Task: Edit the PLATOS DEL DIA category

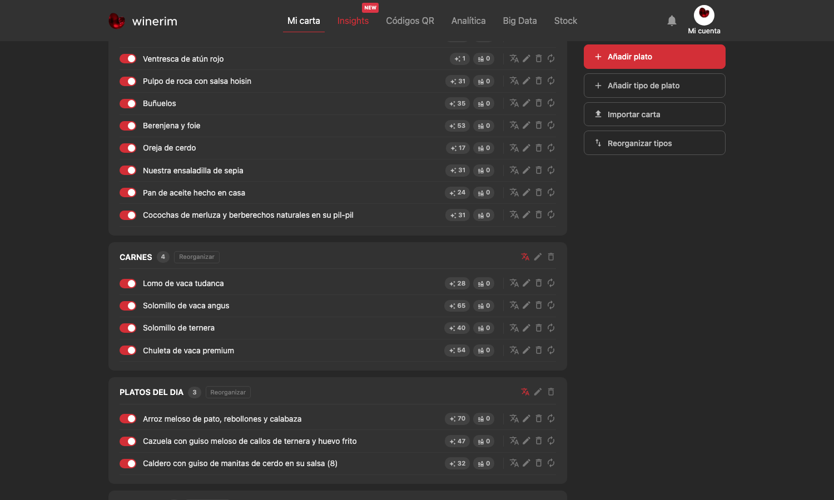Action: pos(538,392)
